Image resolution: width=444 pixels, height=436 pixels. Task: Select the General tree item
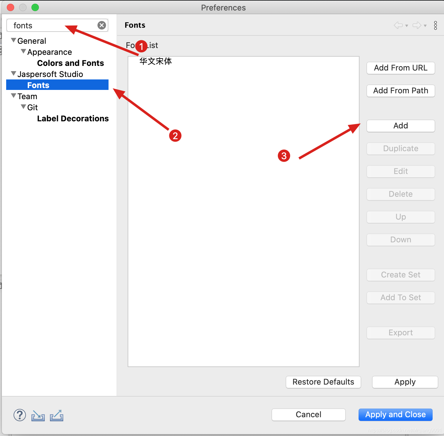[32, 41]
